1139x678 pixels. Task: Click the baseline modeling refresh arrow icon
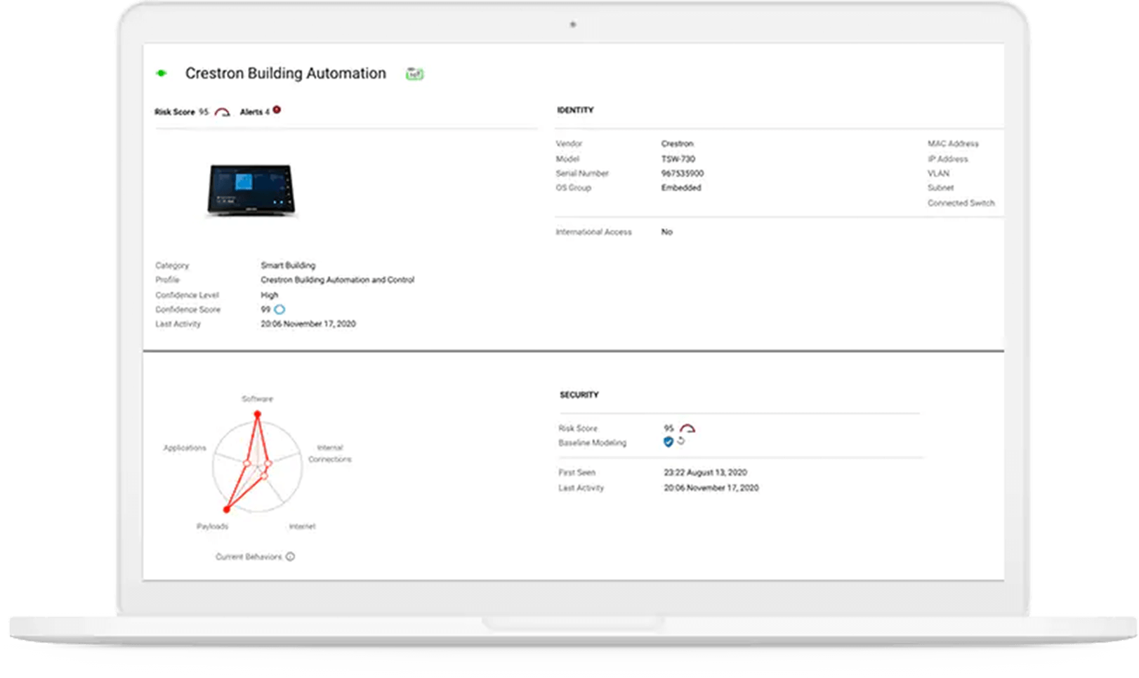pyautogui.click(x=680, y=441)
